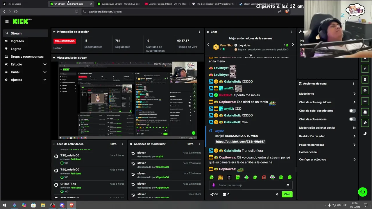
Task: Select Logros in the sidebar
Action: coord(26,49)
